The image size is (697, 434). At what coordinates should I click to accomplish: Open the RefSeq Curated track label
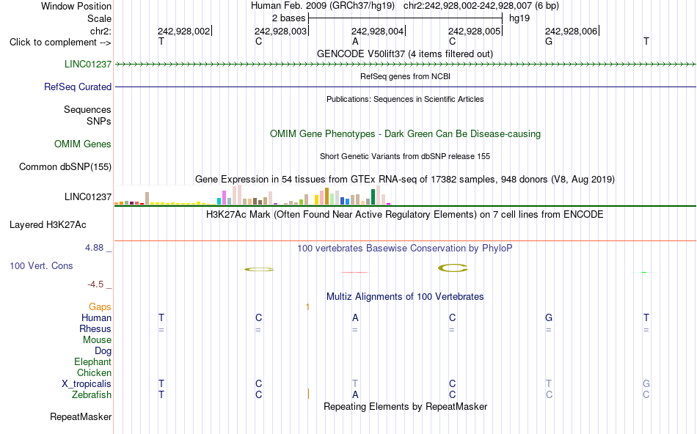[78, 87]
